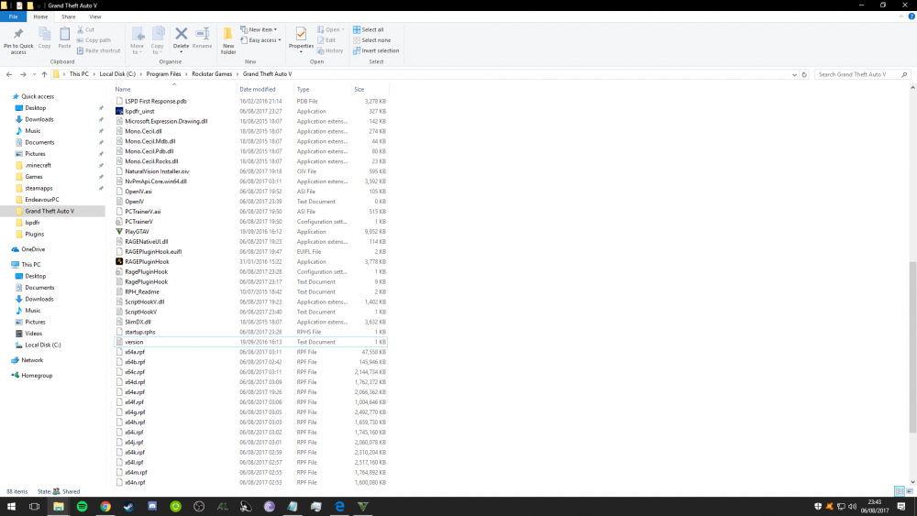917x516 pixels.
Task: Select Homegroup in navigation pane
Action: click(x=37, y=375)
